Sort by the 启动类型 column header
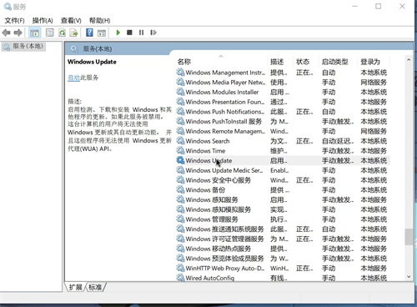The height and width of the screenshot is (307, 417). tap(335, 62)
